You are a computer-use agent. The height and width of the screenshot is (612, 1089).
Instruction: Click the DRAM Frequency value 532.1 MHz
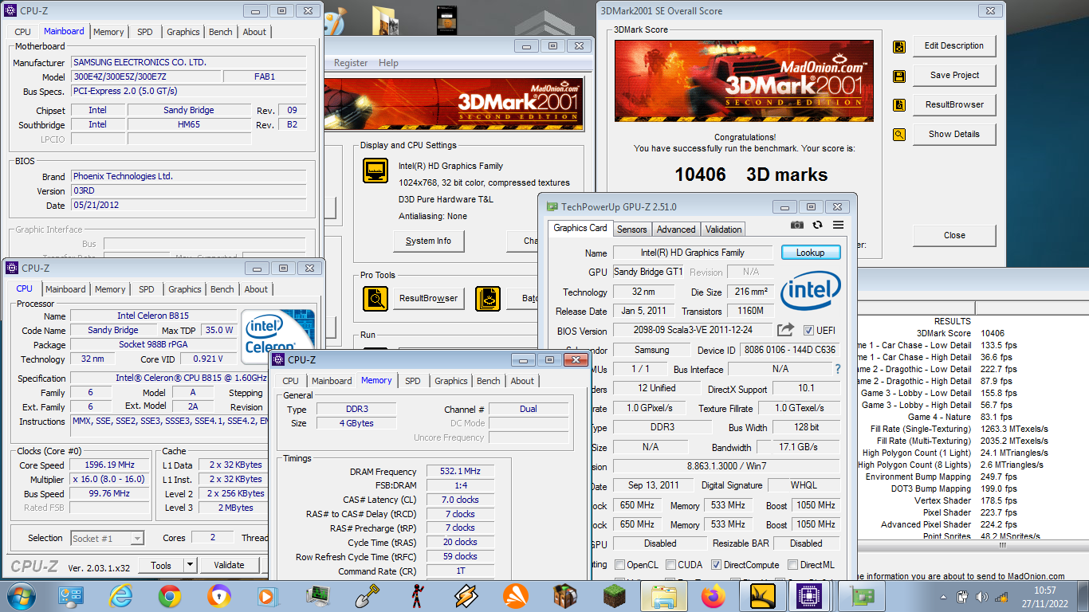460,472
